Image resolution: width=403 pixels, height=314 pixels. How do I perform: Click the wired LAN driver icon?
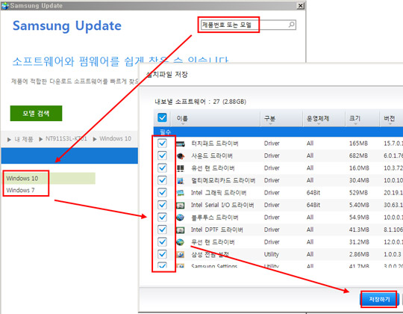click(x=181, y=168)
